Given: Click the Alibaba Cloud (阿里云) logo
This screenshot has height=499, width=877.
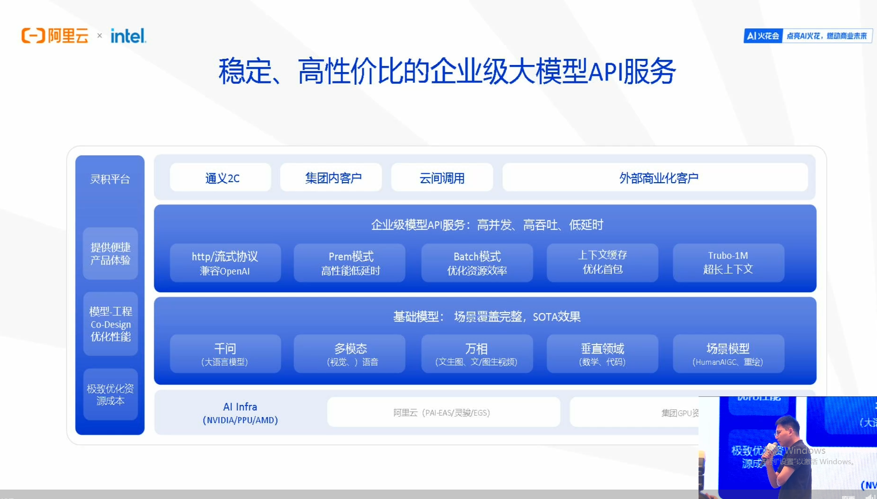Looking at the screenshot, I should tap(54, 35).
